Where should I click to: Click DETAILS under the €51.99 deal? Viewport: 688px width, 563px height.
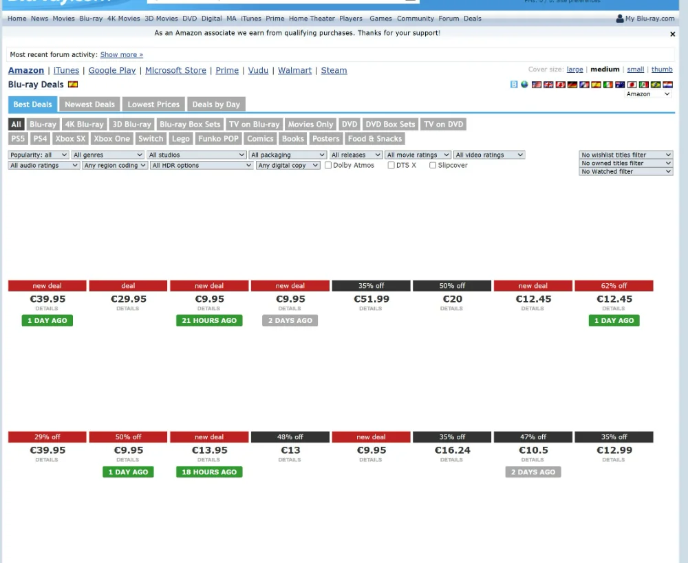tap(370, 309)
